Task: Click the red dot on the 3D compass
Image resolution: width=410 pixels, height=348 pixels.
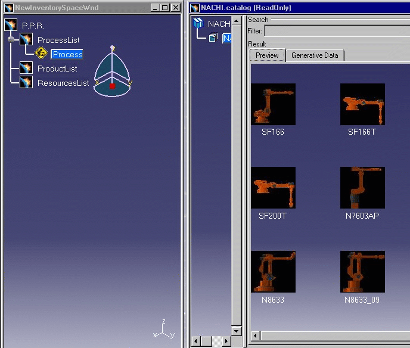Action: 112,86
